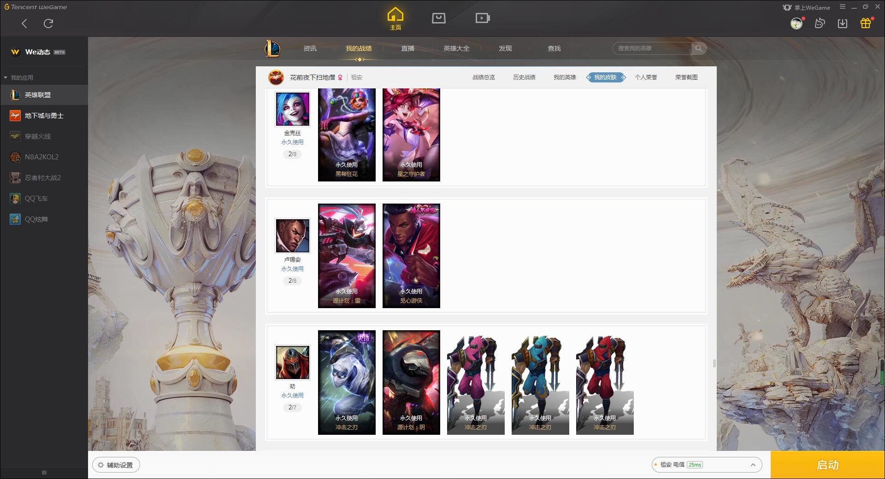Open the 查找 tab

[x=554, y=48]
